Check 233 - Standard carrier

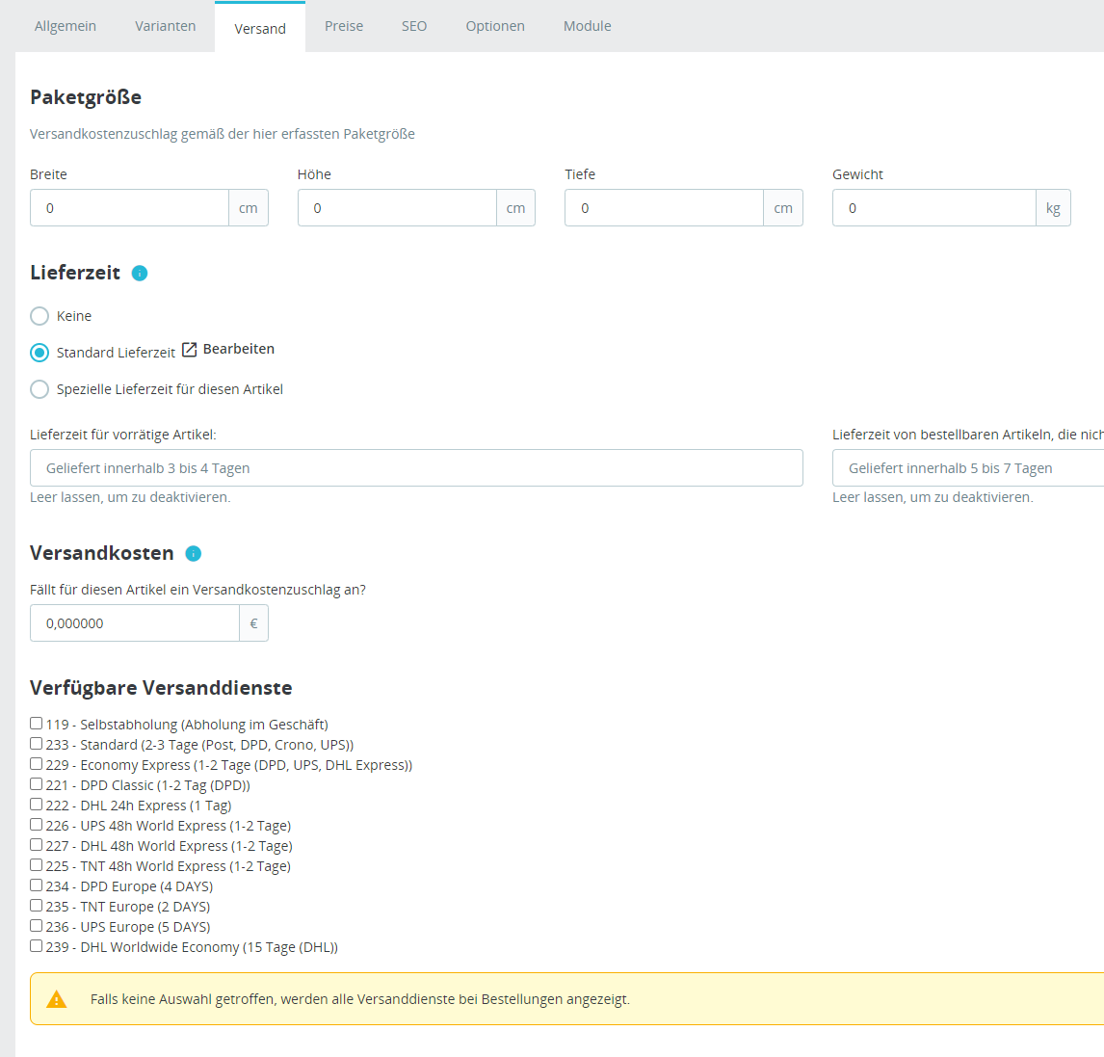[x=36, y=744]
